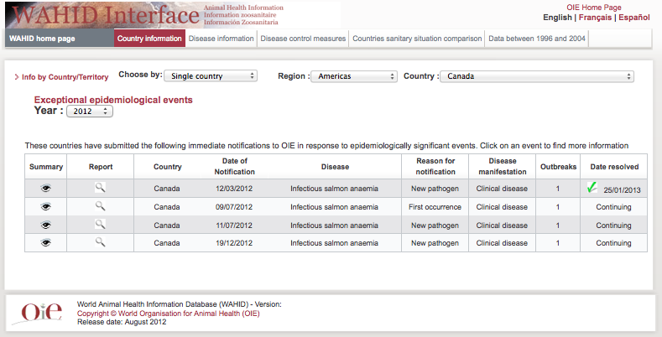Switch to Disease information tab
Screen dimensions: 662x337
[222, 39]
